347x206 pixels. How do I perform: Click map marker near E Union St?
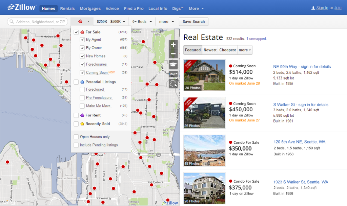149,100
